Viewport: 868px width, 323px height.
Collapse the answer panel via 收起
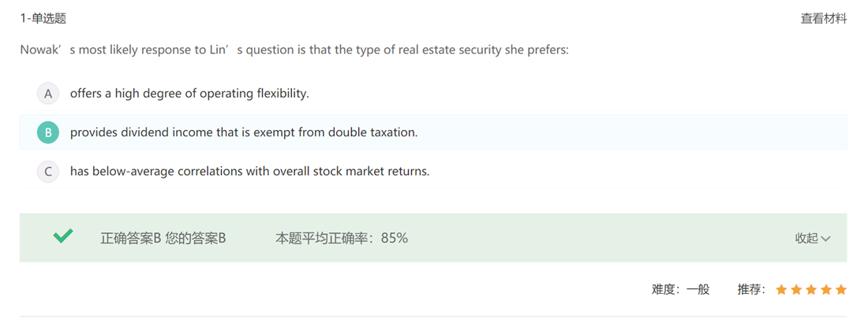806,239
